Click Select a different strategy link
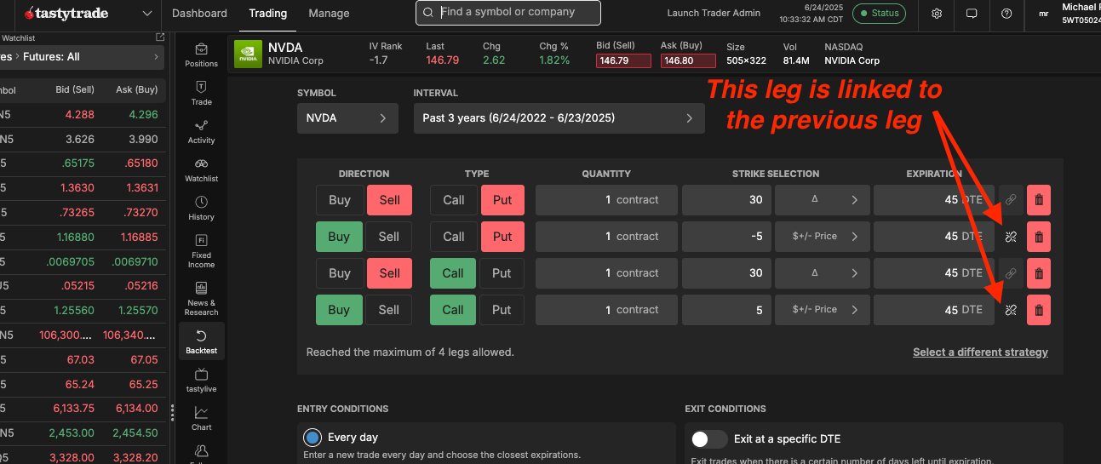Viewport: 1101px width, 464px height. (x=980, y=352)
